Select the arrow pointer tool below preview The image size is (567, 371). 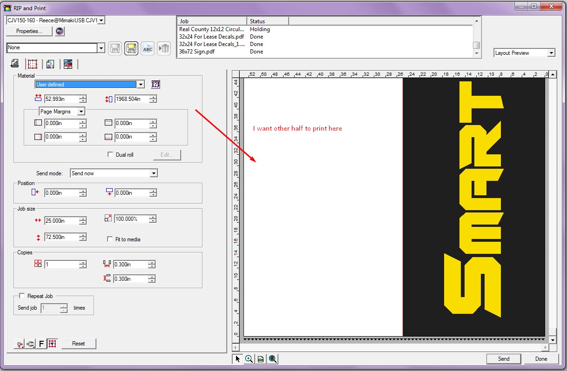coord(237,359)
